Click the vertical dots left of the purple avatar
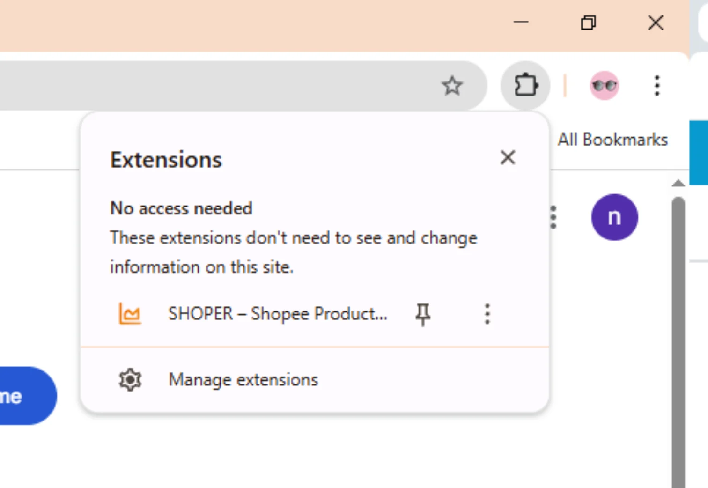Screen dimensions: 708x488 553,217
